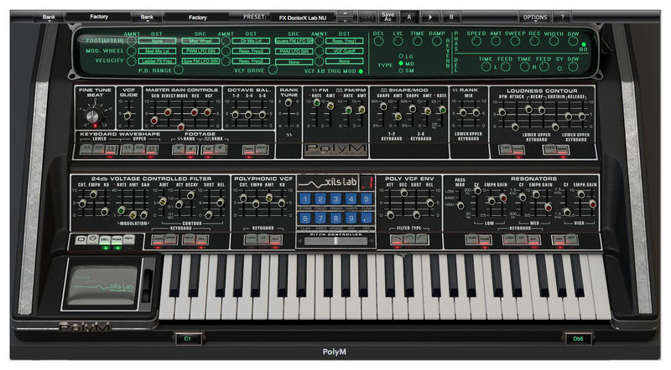Click blue preset button 5 (Funk)
Image resolution: width=671 pixels, height=370 pixels.
click(x=367, y=198)
